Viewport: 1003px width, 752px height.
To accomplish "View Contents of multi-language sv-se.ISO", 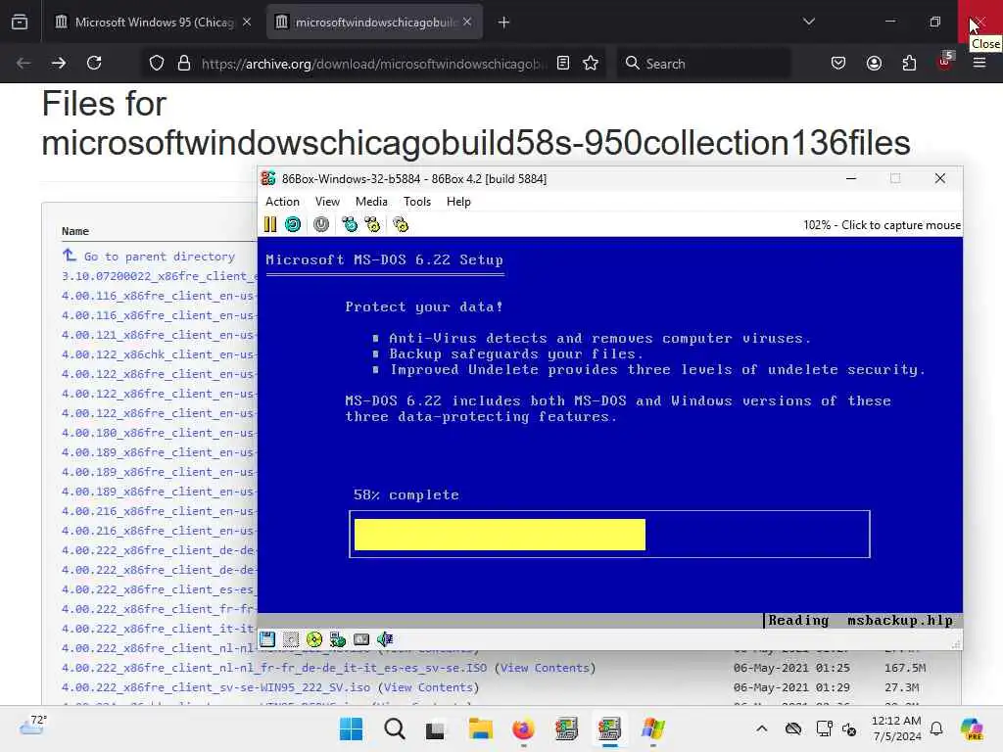I will click(545, 668).
